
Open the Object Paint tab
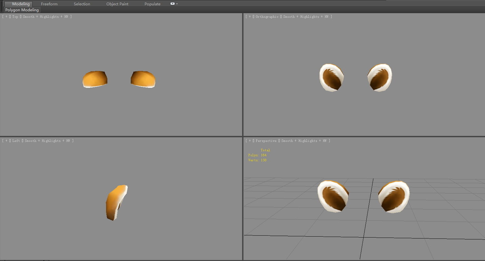click(x=117, y=4)
